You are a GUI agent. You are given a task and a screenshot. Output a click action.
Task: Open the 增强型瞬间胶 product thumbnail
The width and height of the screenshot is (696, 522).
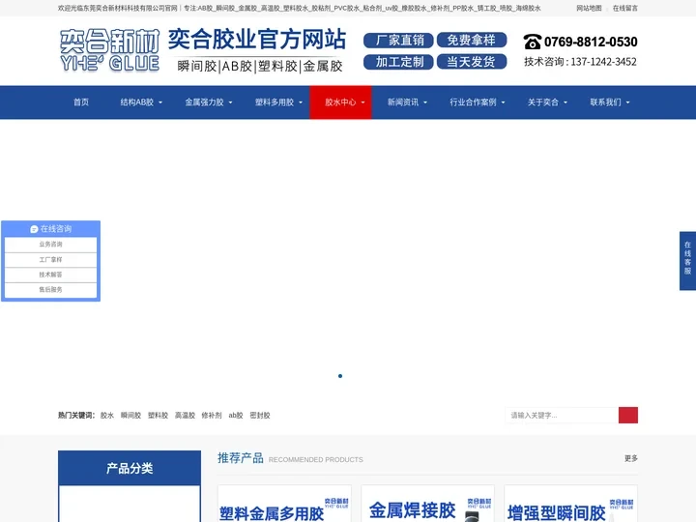[571, 504]
